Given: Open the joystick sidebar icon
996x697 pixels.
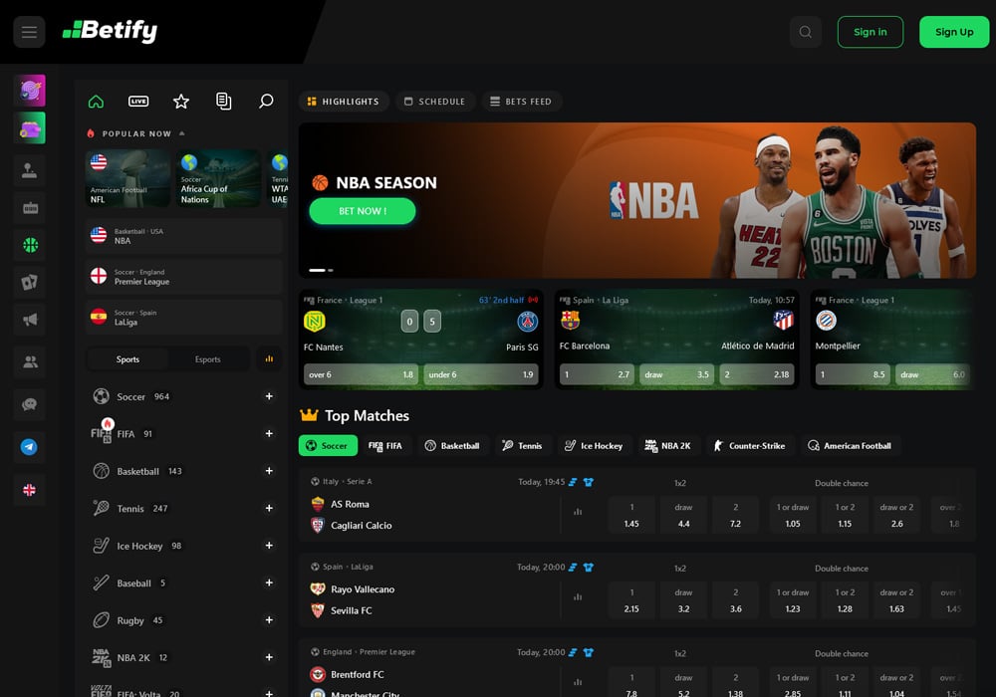Looking at the screenshot, I should (30, 170).
